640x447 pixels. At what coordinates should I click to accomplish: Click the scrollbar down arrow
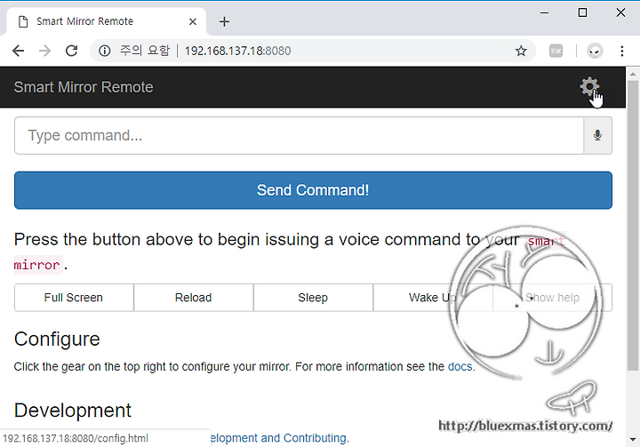click(x=633, y=440)
